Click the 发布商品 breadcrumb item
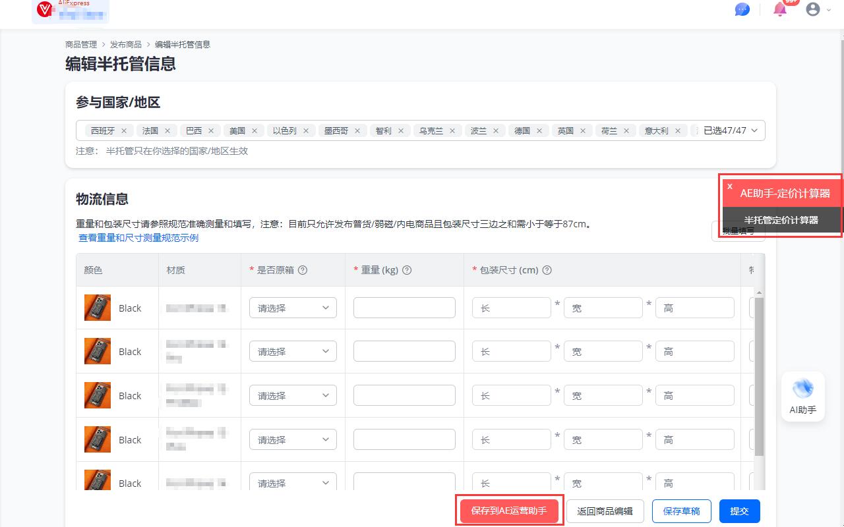 [126, 44]
